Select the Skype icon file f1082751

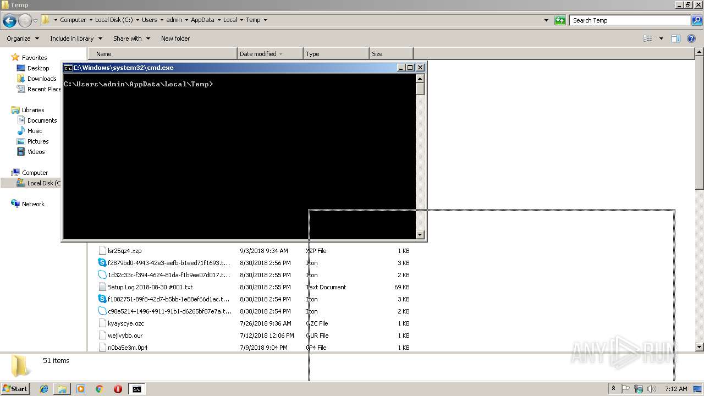click(x=164, y=299)
